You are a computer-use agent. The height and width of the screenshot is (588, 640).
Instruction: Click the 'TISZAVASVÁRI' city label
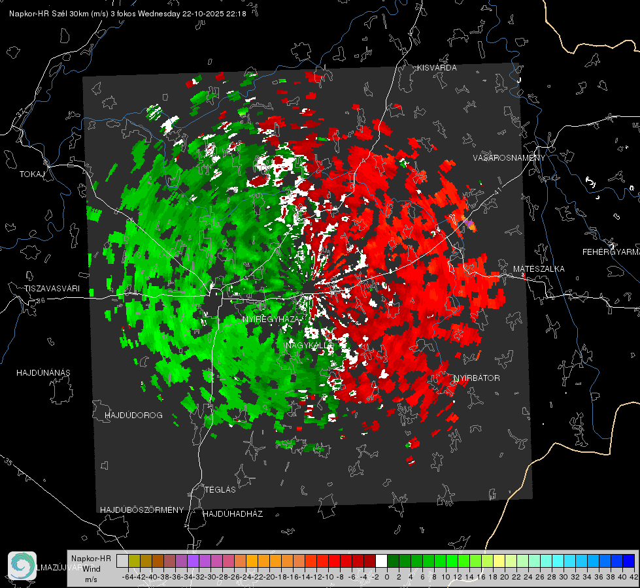coord(52,289)
